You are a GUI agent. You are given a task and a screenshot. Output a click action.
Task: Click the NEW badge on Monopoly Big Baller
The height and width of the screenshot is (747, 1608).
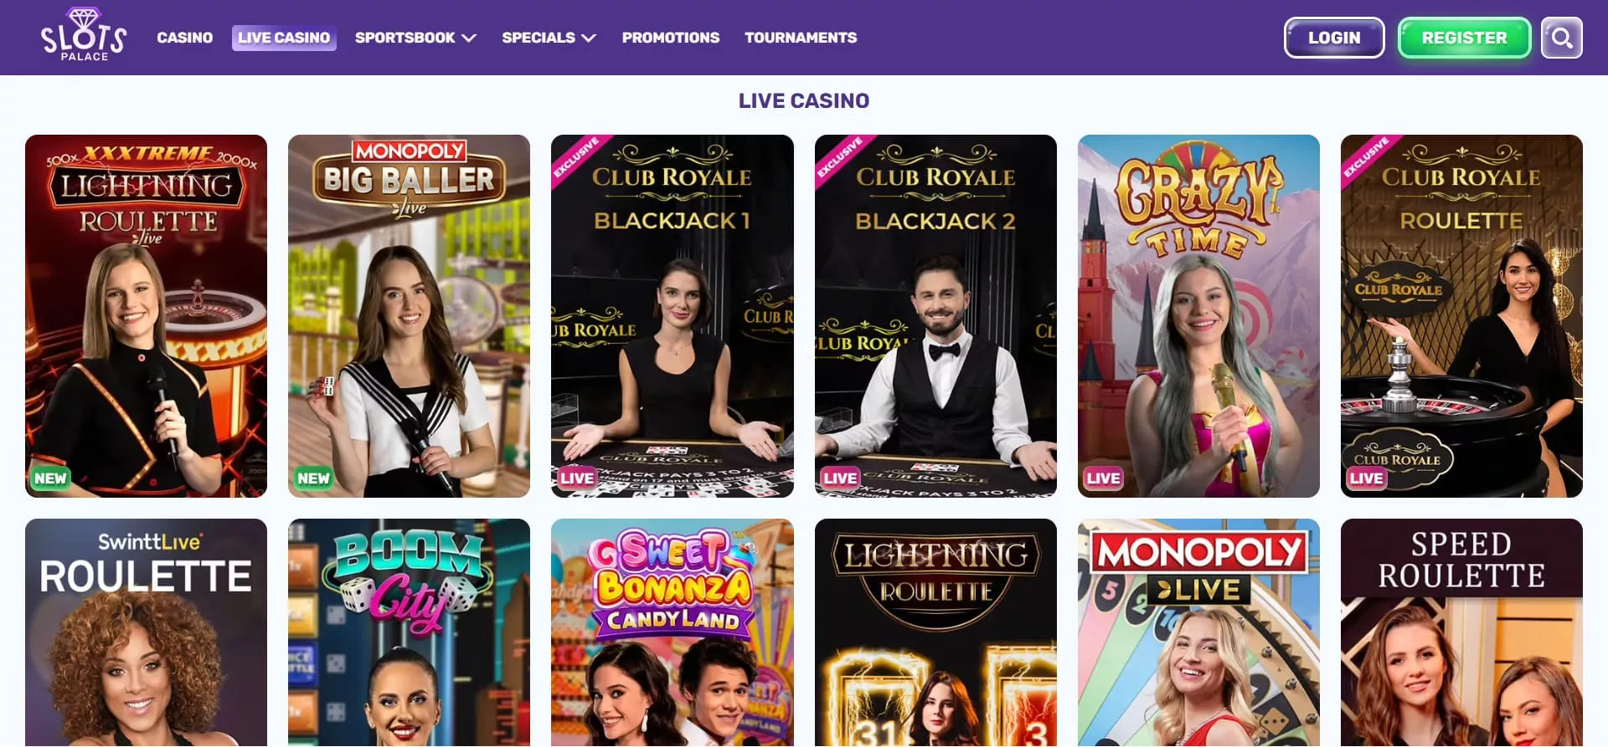[x=313, y=478]
